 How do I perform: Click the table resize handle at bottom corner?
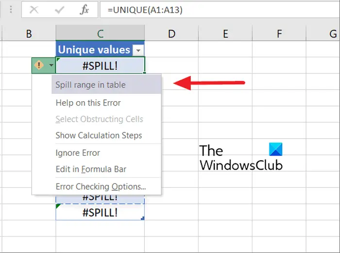(142, 218)
